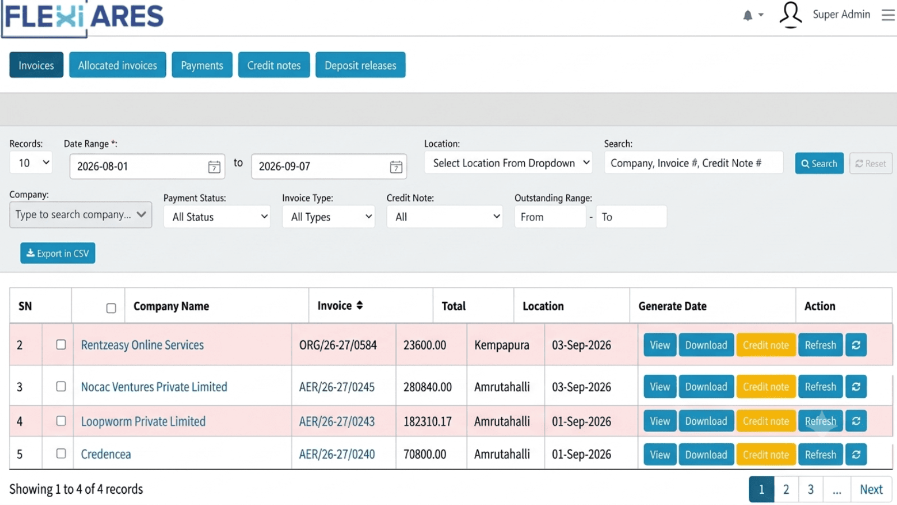Viewport: 897px width, 505px height.
Task: Open calendar icon for start date 2026-08-01
Action: [x=214, y=167]
